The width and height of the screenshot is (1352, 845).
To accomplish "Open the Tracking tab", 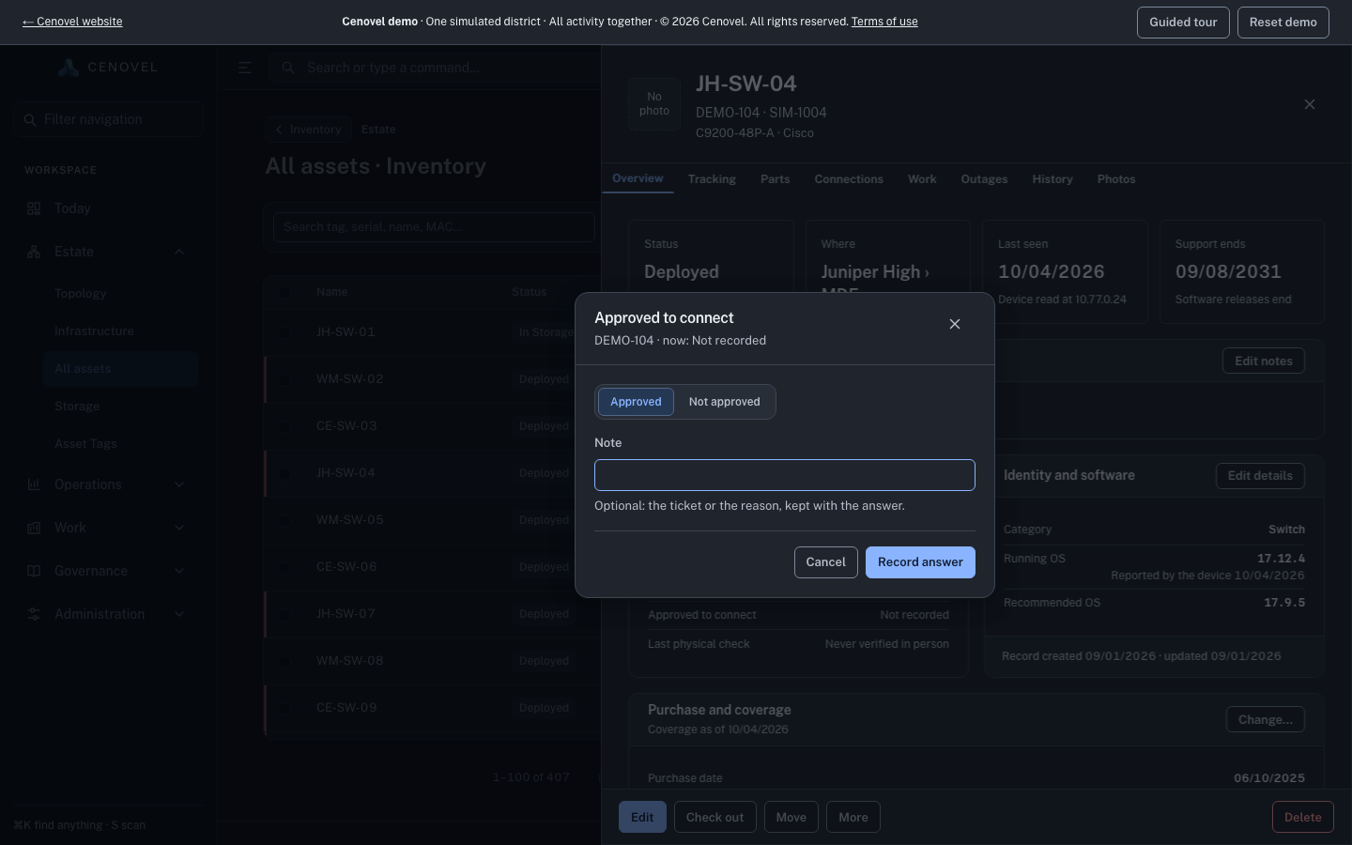I will coord(712,179).
